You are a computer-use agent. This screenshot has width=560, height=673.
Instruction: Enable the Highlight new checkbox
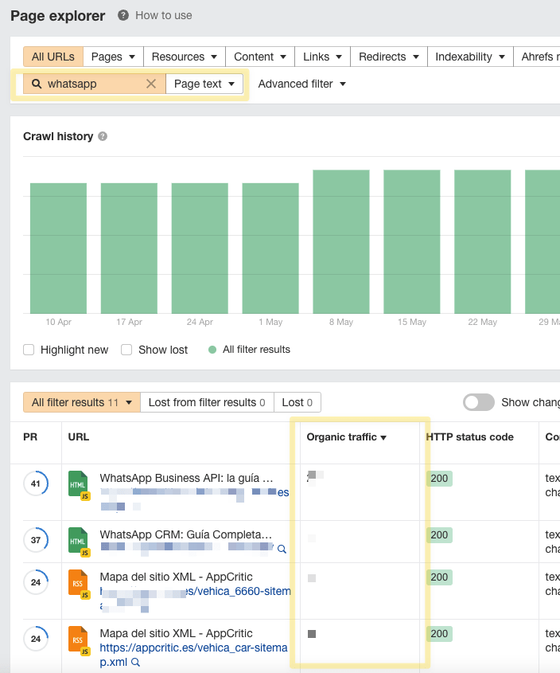pyautogui.click(x=29, y=350)
